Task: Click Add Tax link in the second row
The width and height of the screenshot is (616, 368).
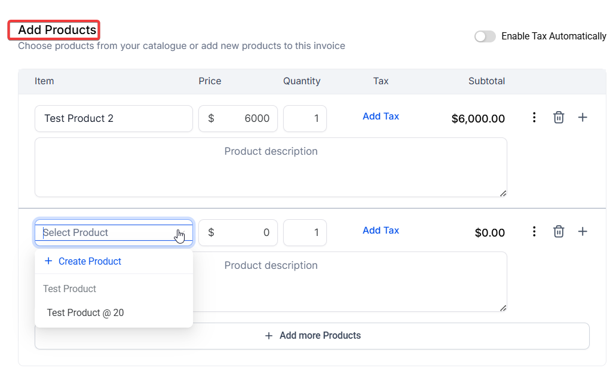Action: (381, 231)
